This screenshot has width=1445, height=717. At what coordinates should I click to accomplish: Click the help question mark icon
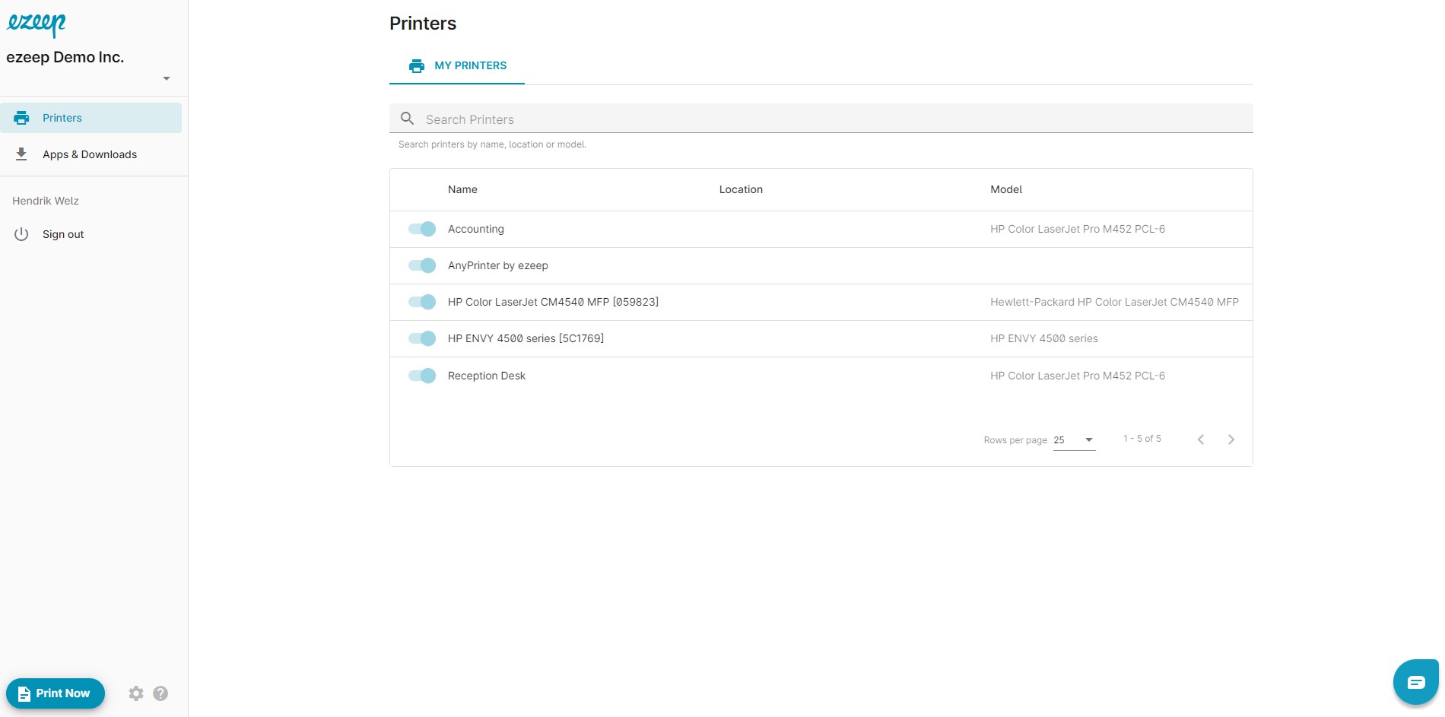(x=160, y=693)
